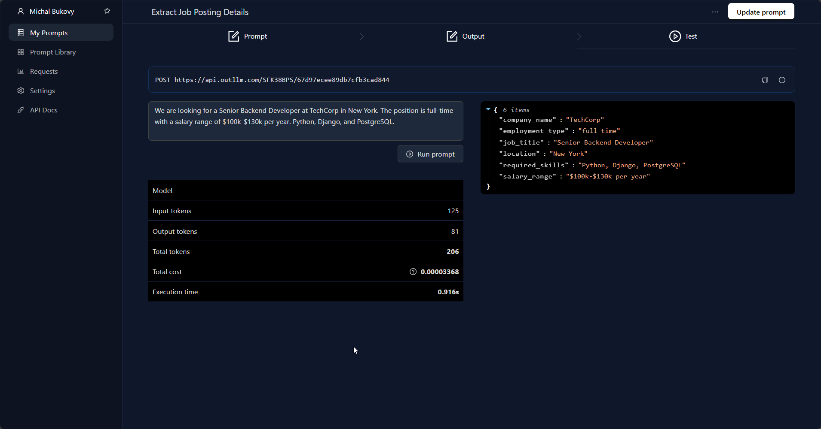
Task: Click the Output tokens value 81
Action: point(455,231)
